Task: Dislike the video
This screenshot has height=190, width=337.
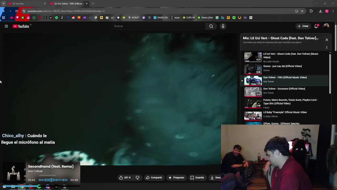Action: click(137, 178)
